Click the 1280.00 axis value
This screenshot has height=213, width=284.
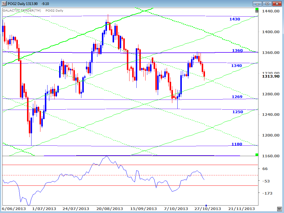(x=271, y=94)
